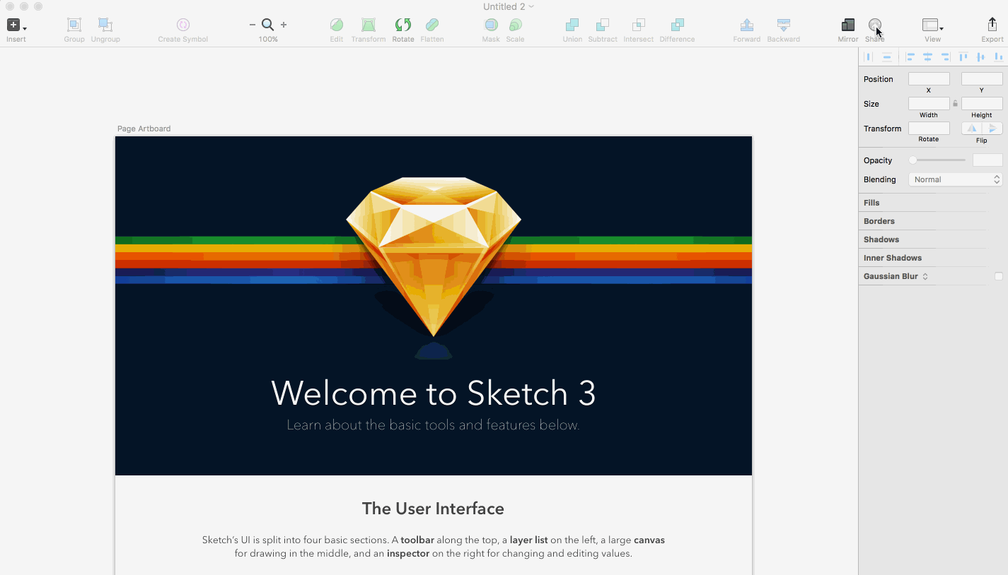Align layers to right edge
1008x575 pixels.
point(945,57)
